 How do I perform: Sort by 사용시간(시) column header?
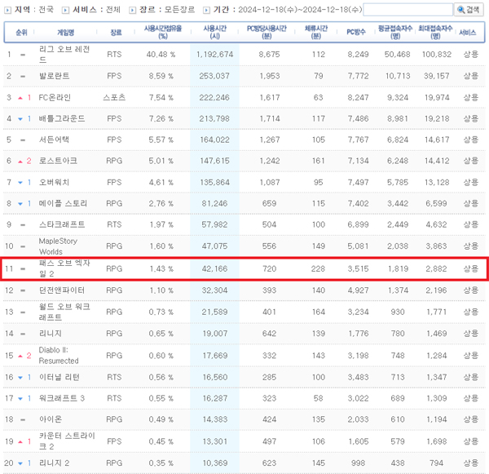pyautogui.click(x=216, y=32)
